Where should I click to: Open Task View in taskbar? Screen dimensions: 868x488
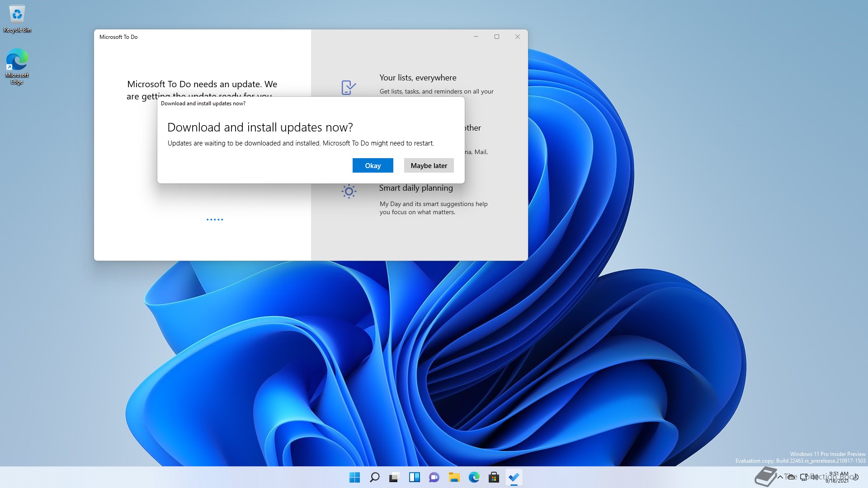[x=395, y=477]
